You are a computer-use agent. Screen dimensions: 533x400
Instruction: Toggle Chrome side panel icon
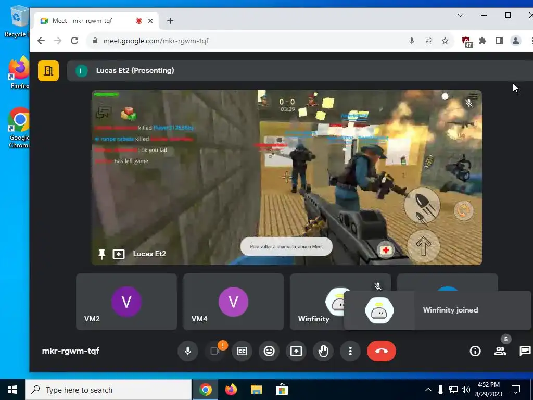(x=499, y=41)
